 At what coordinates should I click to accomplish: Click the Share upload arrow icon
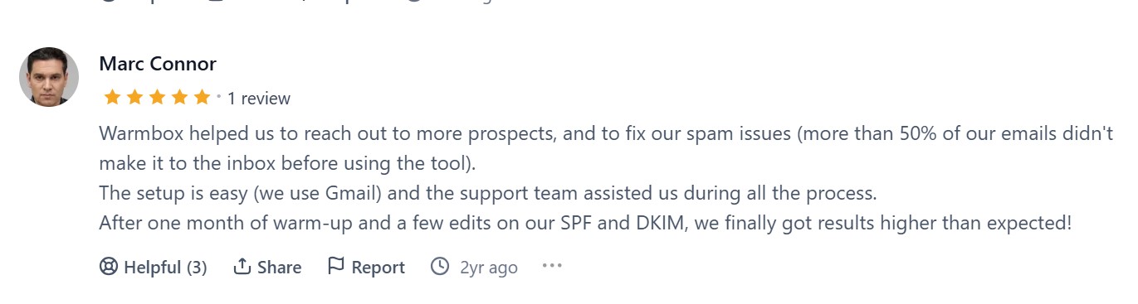pos(242,267)
